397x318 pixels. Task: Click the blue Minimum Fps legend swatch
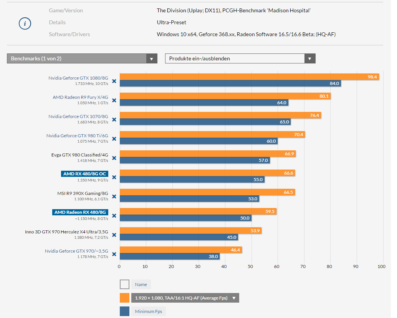124,311
